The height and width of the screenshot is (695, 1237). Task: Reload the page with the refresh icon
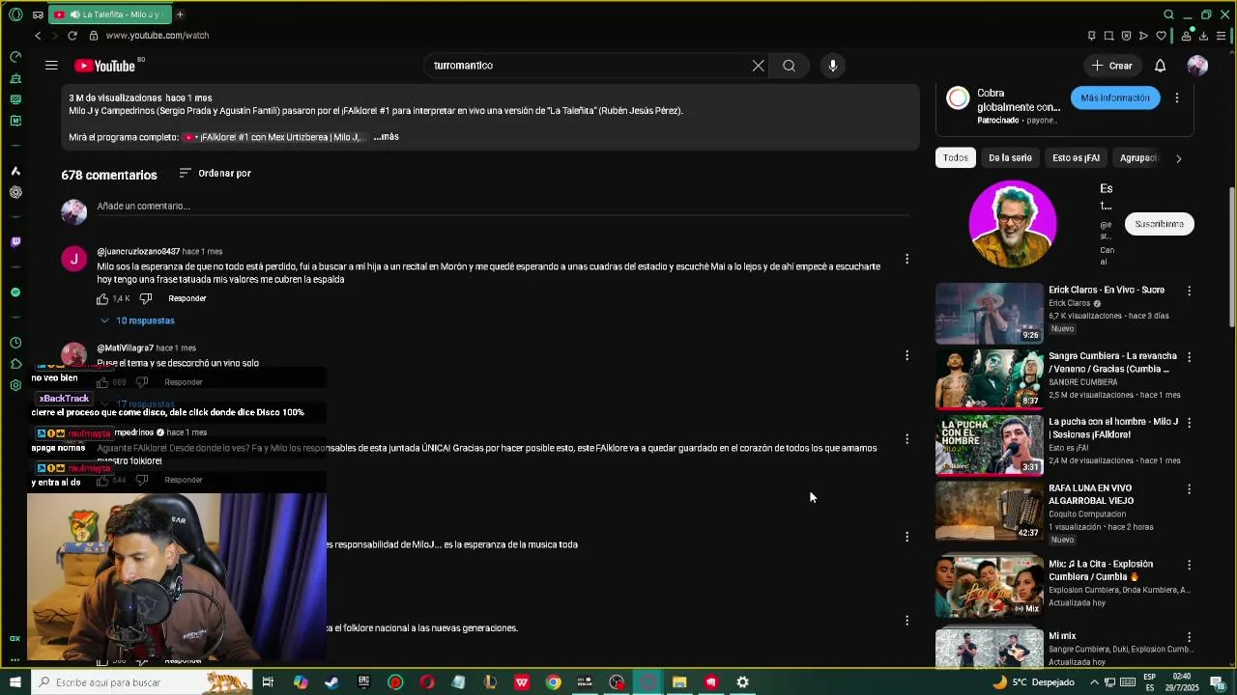tap(72, 36)
